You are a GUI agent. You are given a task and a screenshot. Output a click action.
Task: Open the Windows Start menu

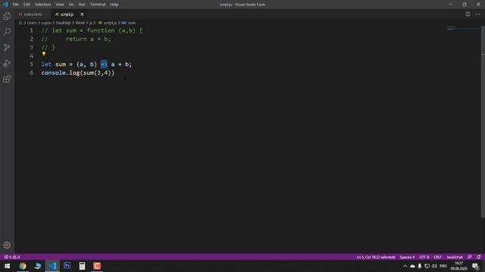7,266
